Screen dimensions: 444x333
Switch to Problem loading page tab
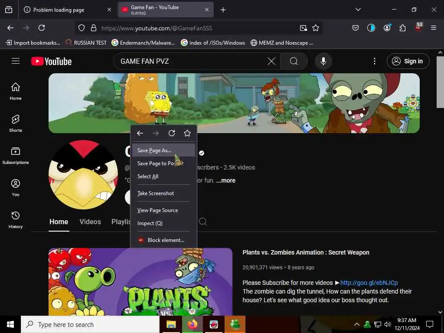coord(64,10)
